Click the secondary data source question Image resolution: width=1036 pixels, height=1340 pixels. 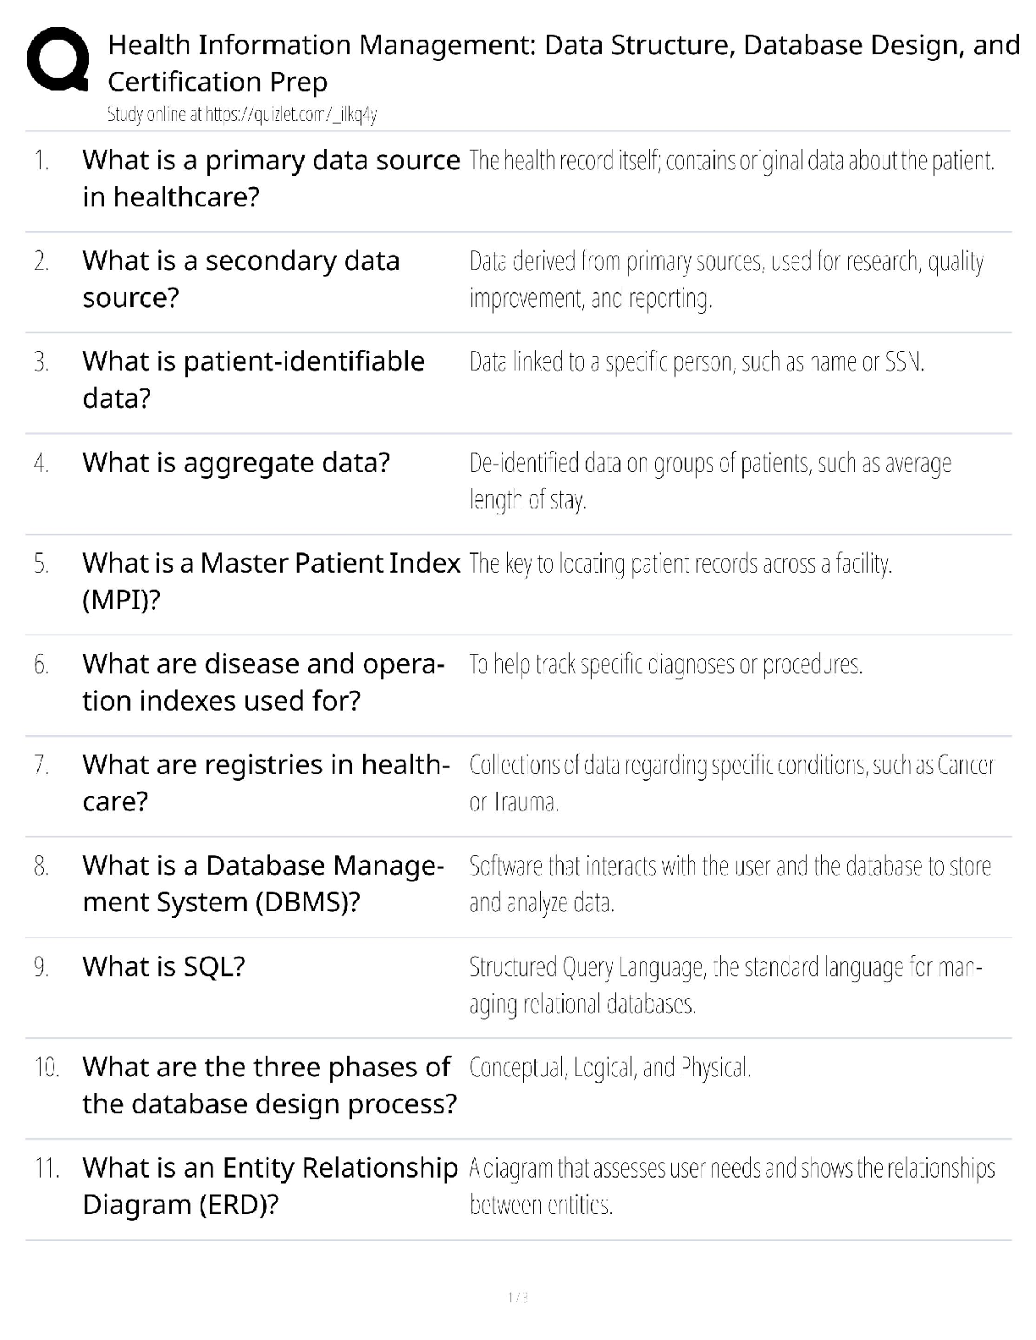pyautogui.click(x=240, y=278)
